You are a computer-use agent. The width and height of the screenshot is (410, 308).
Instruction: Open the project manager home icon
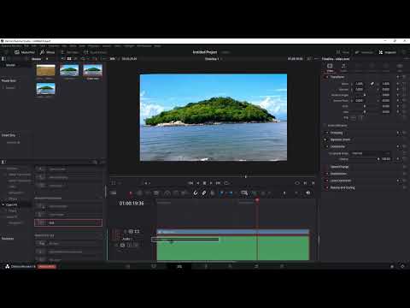(392, 266)
